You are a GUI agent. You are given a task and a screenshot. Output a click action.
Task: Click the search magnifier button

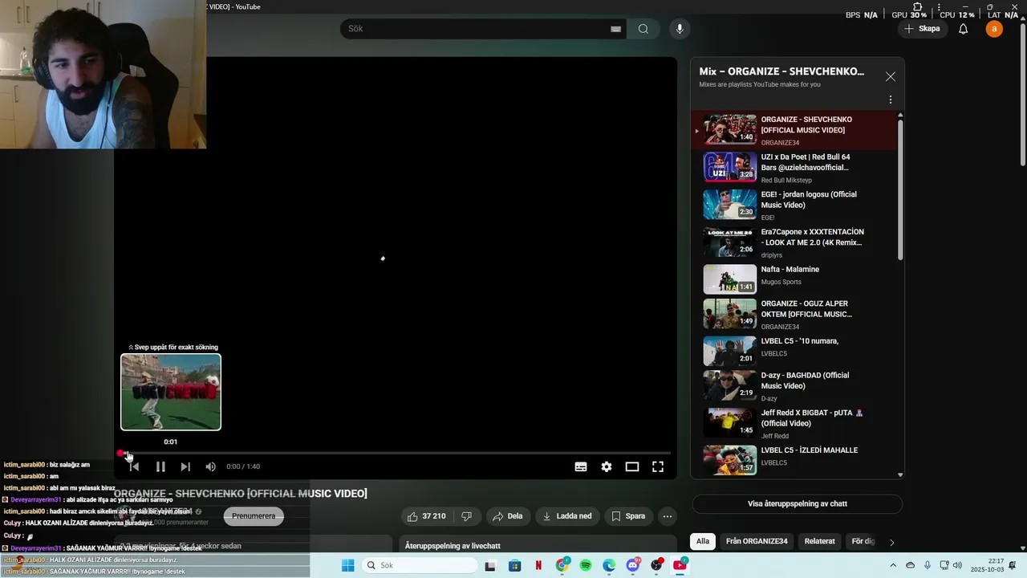(643, 29)
